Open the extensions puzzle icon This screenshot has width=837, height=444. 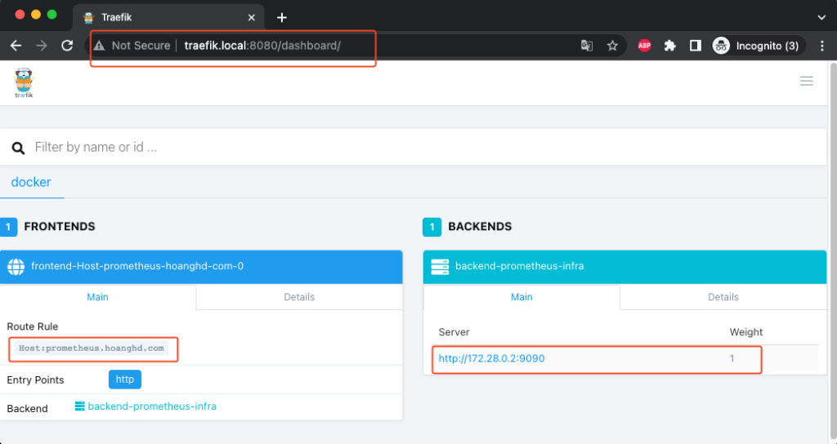(x=670, y=46)
